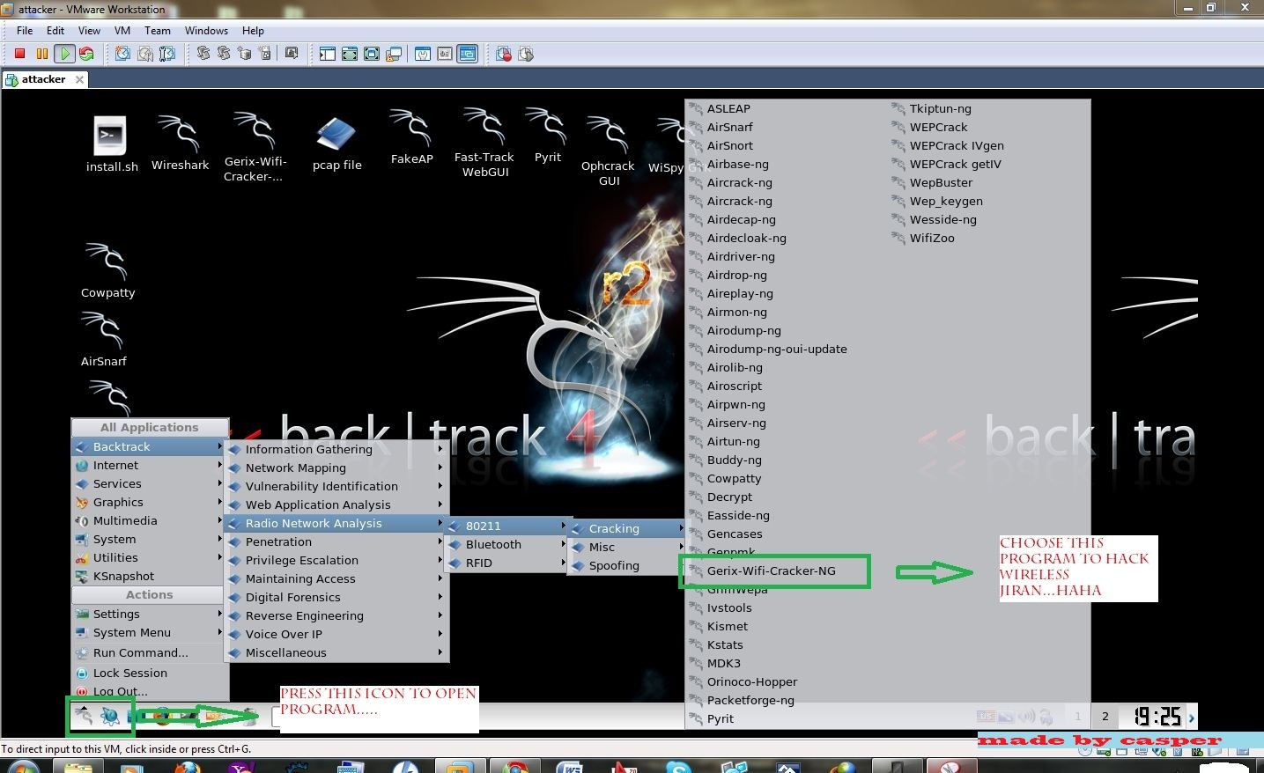
Task: Open the Windows menu in VMware
Action: click(206, 30)
